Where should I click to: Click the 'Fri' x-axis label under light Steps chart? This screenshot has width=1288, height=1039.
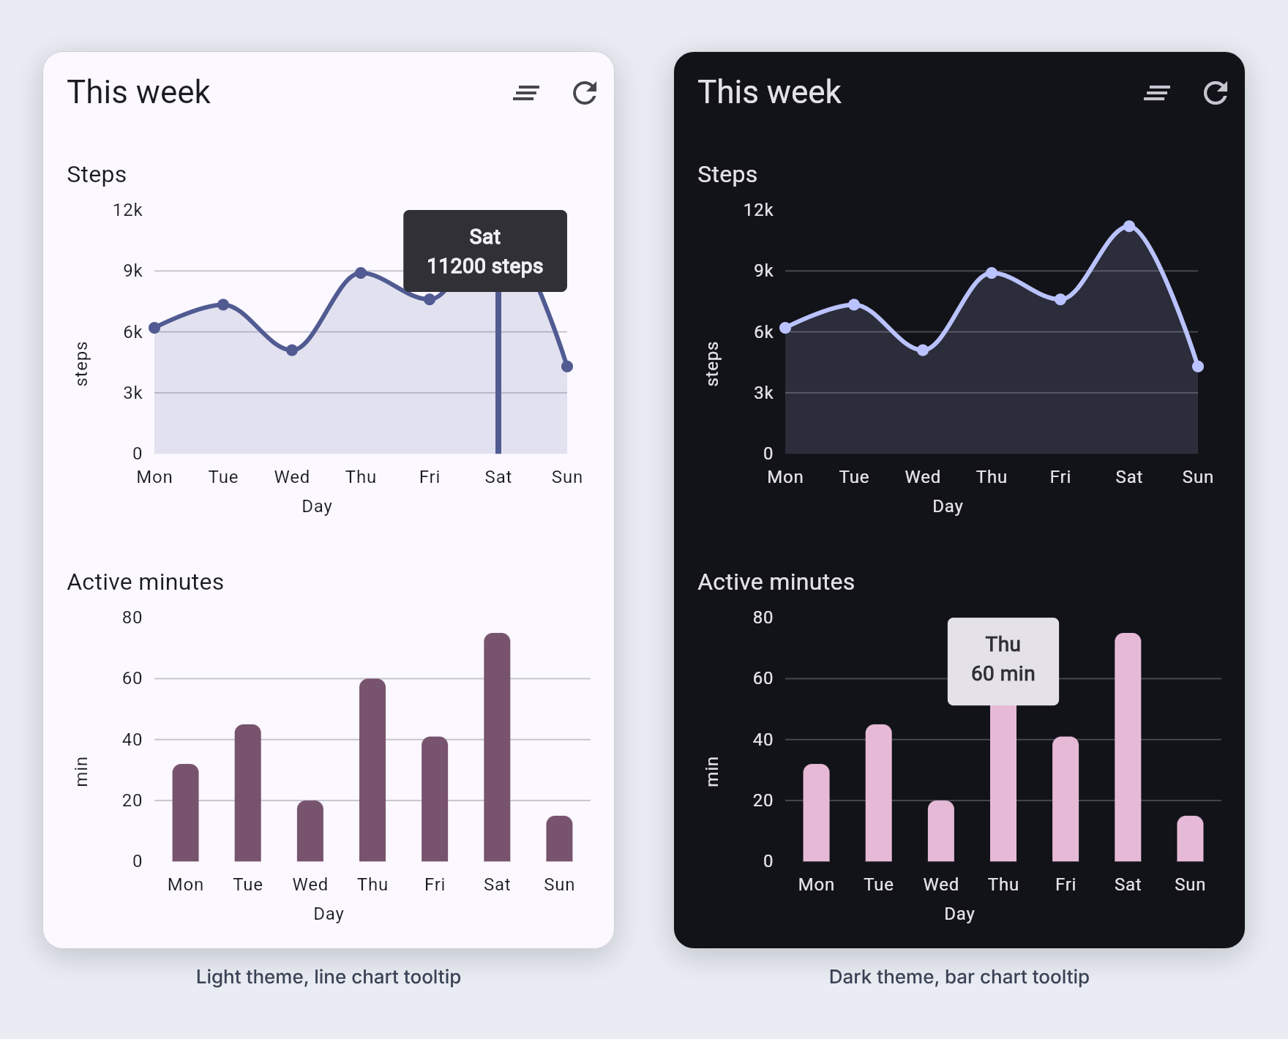point(430,477)
